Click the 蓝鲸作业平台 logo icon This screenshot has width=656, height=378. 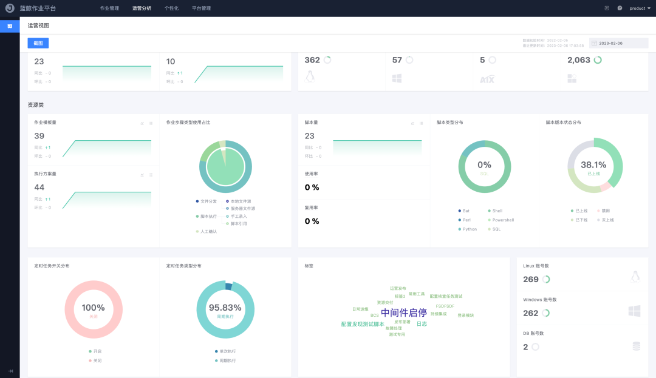tap(10, 8)
